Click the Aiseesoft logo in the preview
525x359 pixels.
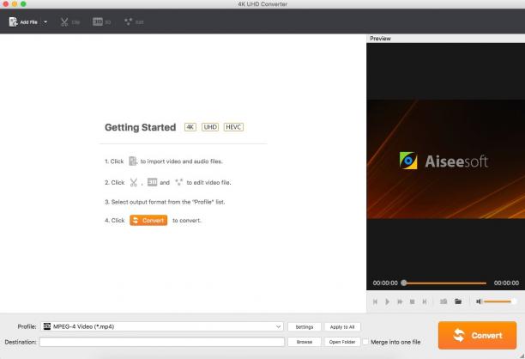[444, 161]
